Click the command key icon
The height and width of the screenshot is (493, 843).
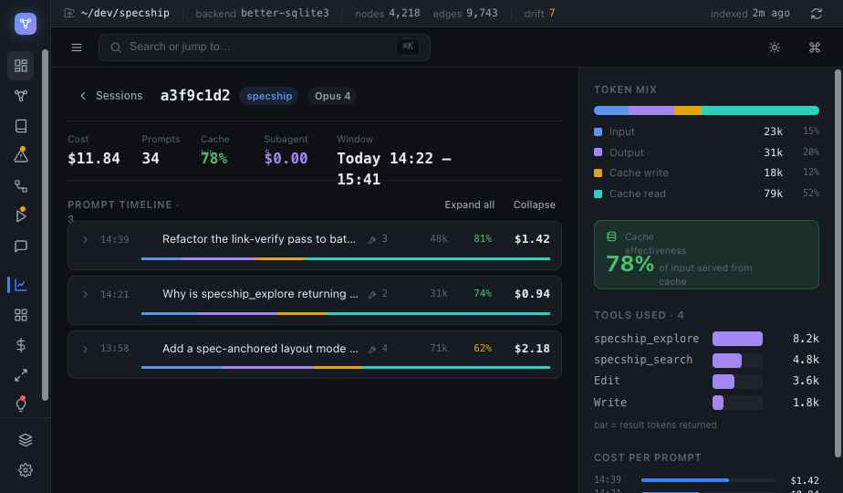pyautogui.click(x=815, y=47)
